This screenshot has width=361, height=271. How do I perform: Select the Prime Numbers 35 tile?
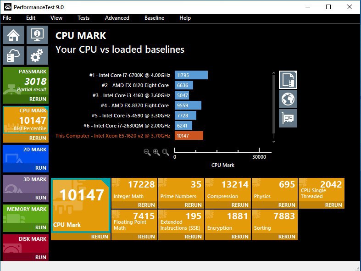(x=181, y=190)
